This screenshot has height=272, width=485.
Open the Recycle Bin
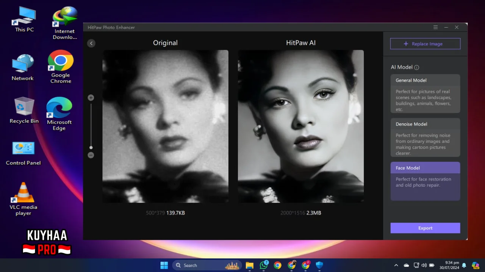tap(24, 110)
